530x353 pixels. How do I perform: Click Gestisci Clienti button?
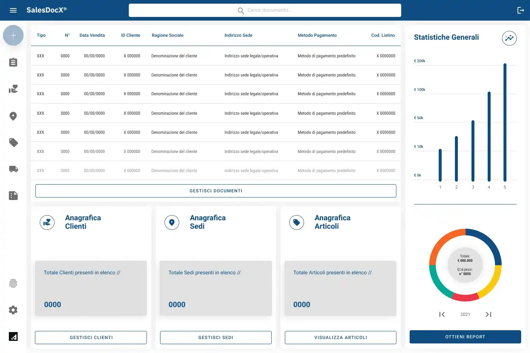coord(91,338)
